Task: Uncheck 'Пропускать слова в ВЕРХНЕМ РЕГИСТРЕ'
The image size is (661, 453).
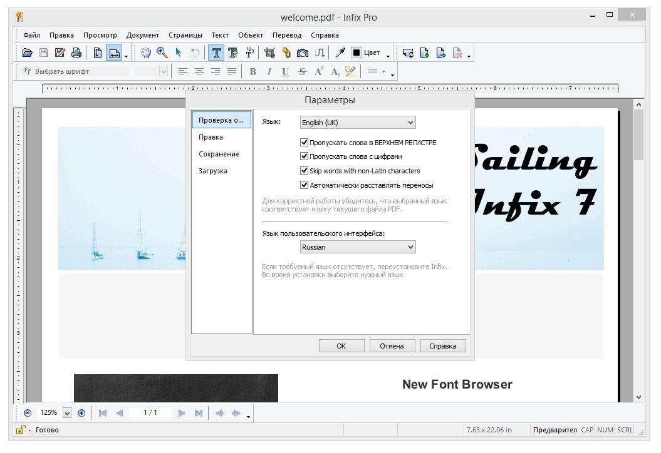Action: (x=304, y=143)
